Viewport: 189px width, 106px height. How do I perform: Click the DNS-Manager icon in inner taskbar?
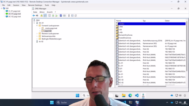pyautogui.click(x=143, y=95)
